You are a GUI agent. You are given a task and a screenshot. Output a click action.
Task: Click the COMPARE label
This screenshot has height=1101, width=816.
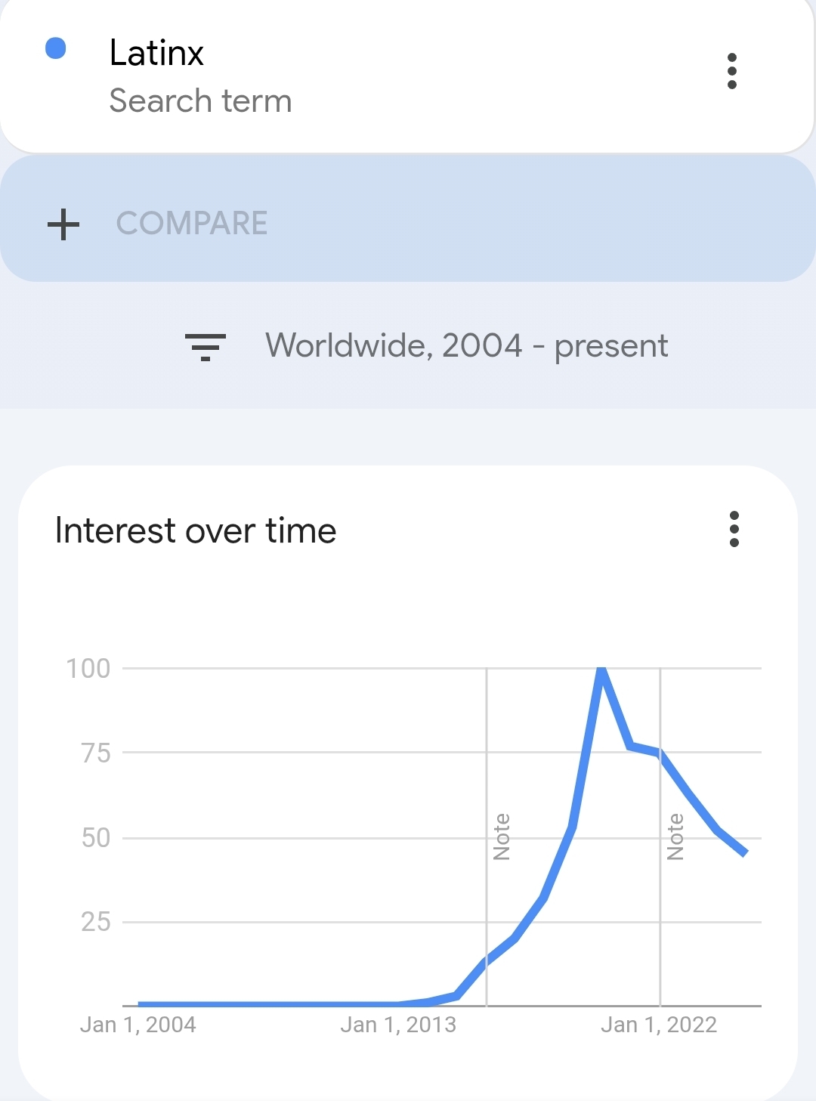(192, 224)
